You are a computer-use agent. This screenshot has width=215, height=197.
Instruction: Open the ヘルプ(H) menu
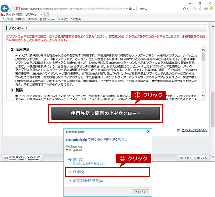point(76,19)
